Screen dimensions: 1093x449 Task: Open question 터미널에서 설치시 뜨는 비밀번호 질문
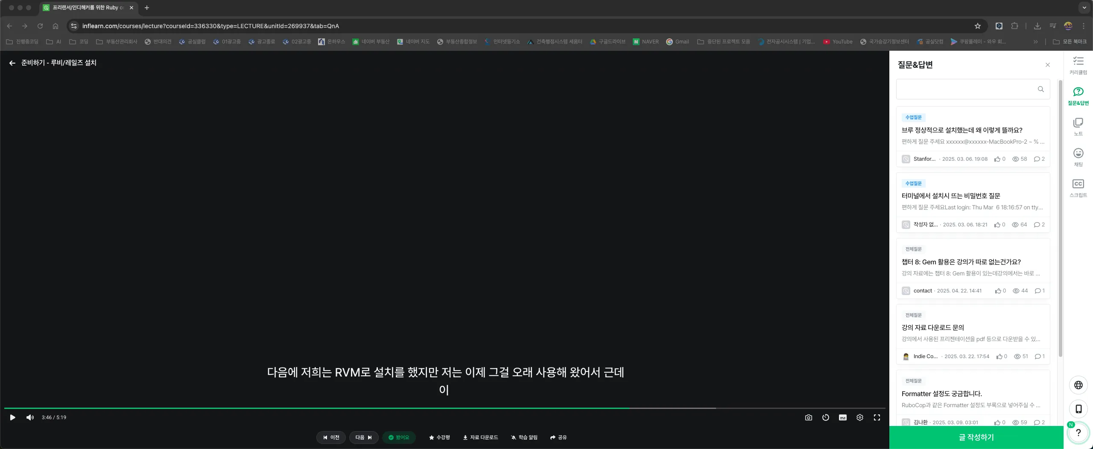coord(973,203)
